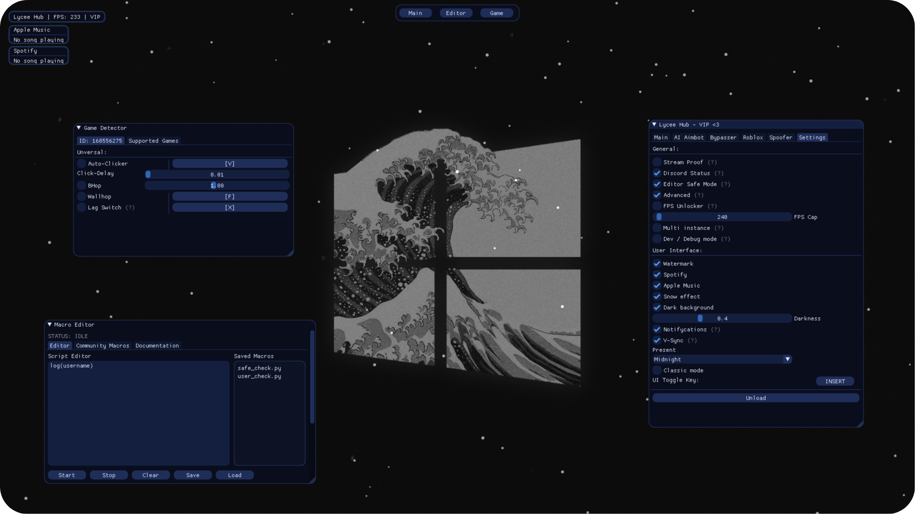This screenshot has width=915, height=514.
Task: Click inside the Script Editor text area
Action: click(x=139, y=413)
